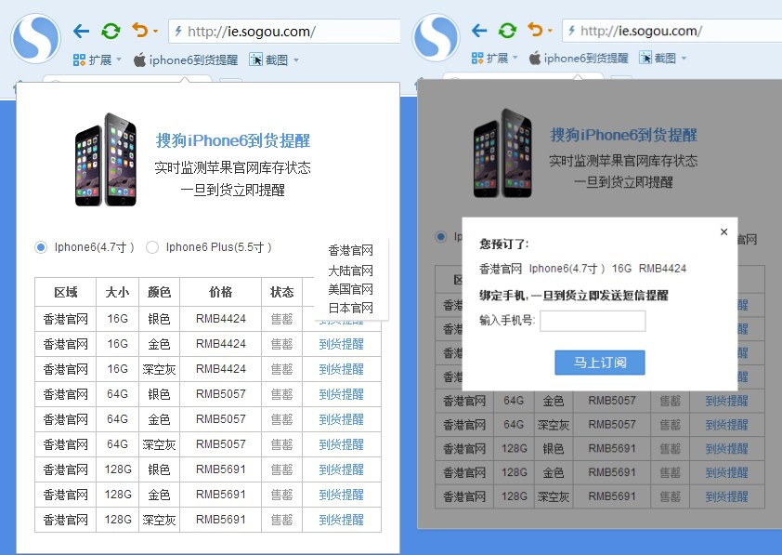Screen dimensions: 782x555
Task: Click the 截图 screenshot icon in left window
Action: [255, 60]
